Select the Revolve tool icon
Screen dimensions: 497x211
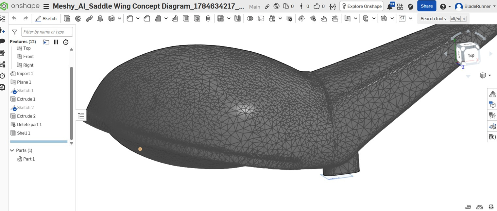78,19
